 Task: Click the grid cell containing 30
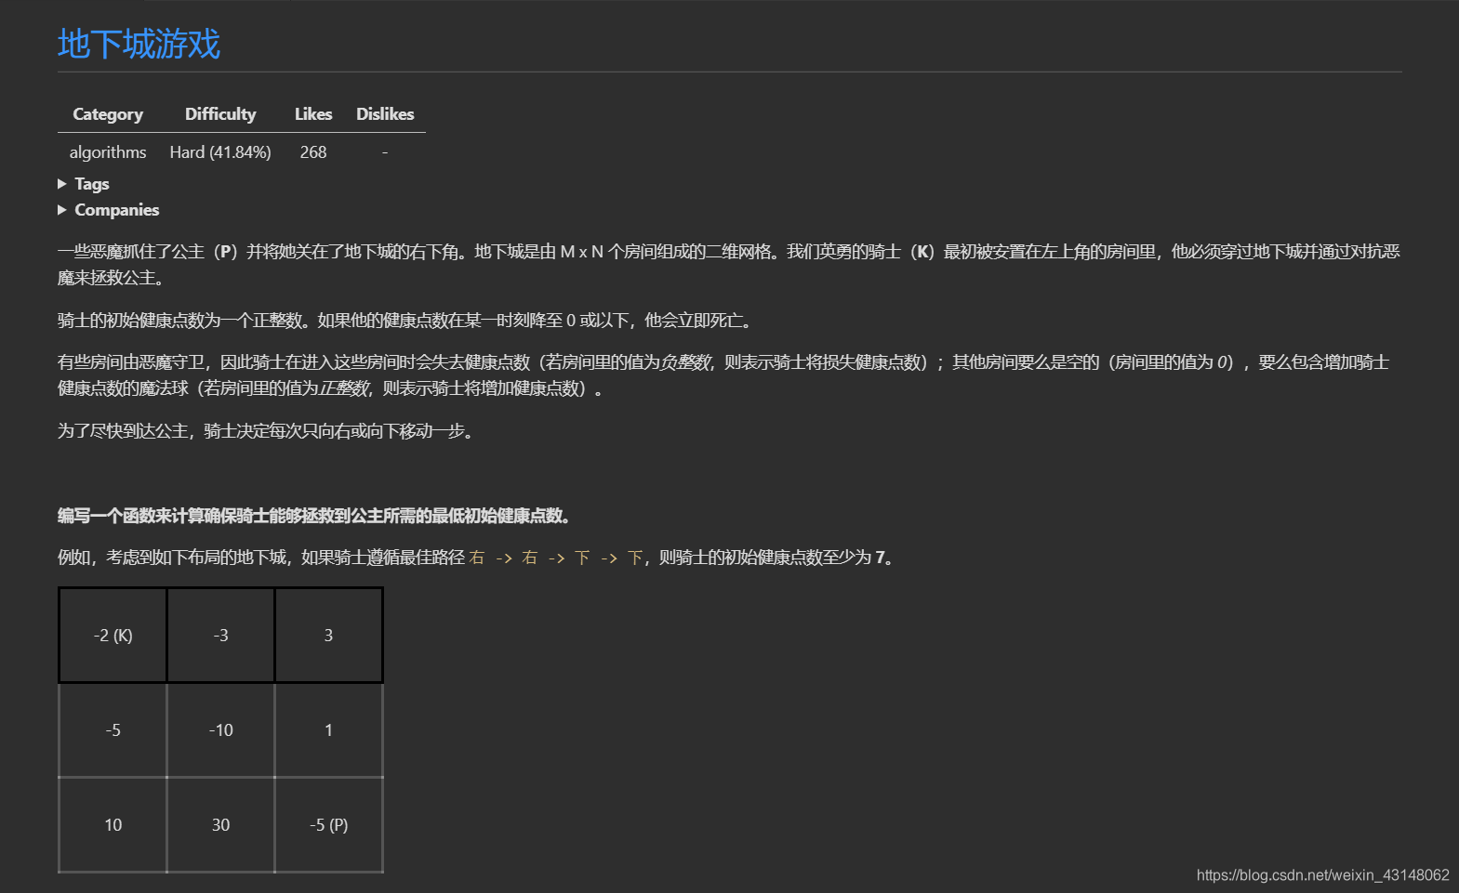point(220,825)
